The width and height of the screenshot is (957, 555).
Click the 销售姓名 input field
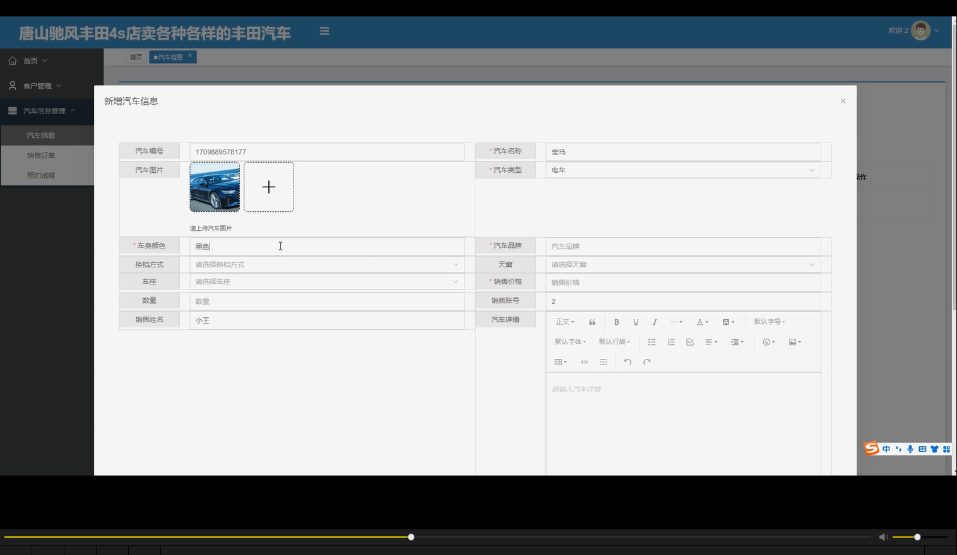tap(327, 320)
